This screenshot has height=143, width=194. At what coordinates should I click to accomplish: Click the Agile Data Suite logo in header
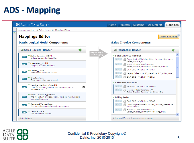coord(33,25)
